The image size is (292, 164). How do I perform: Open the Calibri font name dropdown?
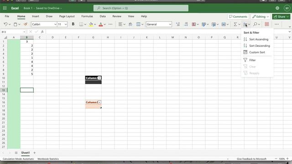tap(55, 24)
